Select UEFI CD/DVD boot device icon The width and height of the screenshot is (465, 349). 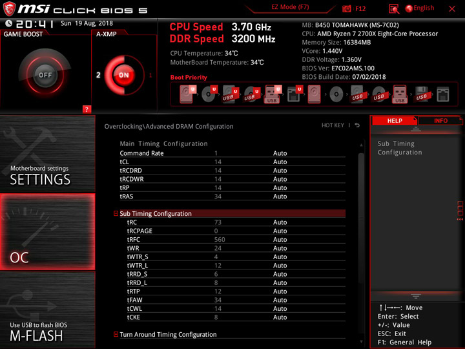click(x=209, y=94)
